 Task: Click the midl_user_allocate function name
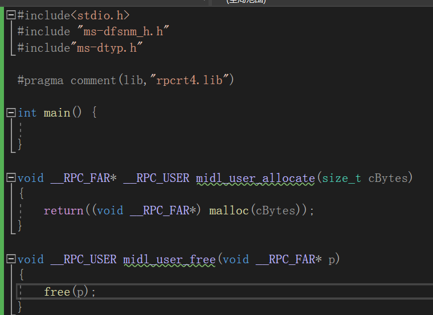[x=255, y=178]
